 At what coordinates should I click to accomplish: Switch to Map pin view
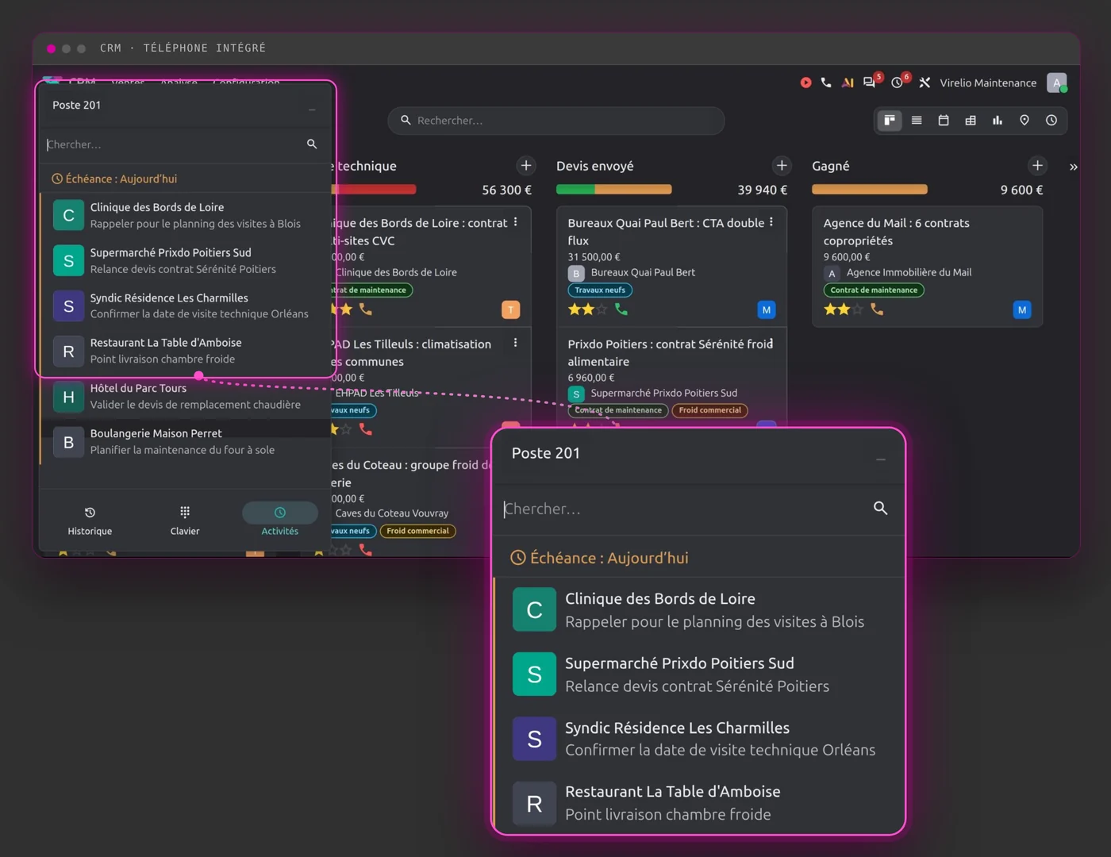coord(1025,121)
